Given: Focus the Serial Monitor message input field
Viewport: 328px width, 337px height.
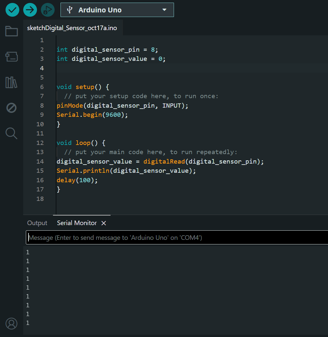Looking at the screenshot, I should 177,238.
